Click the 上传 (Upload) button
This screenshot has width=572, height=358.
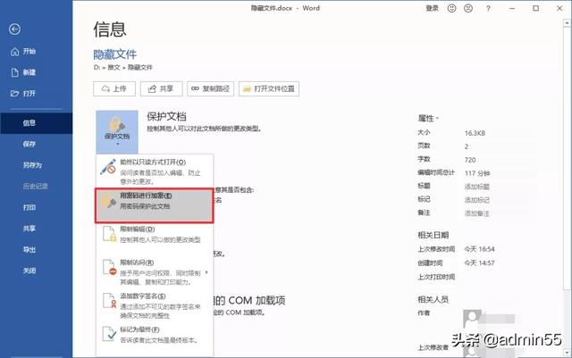pyautogui.click(x=114, y=88)
